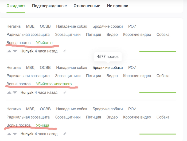The width and height of the screenshot is (187, 141).
Task: Click the green Убийство животного tag
Action: pyautogui.click(x=54, y=84)
